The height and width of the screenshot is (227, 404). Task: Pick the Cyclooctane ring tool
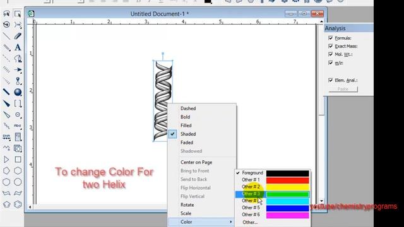tap(18, 182)
